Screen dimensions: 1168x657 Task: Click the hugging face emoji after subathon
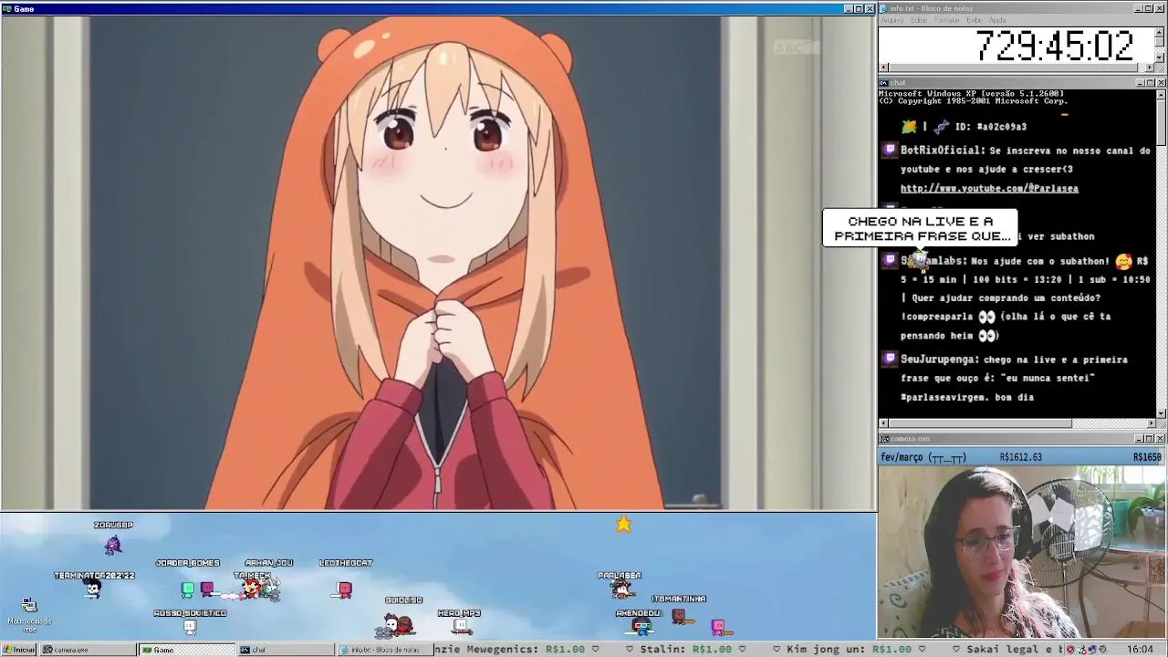(x=1123, y=261)
